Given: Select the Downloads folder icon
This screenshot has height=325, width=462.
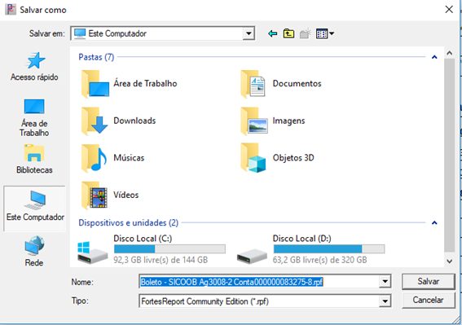Looking at the screenshot, I should point(95,121).
